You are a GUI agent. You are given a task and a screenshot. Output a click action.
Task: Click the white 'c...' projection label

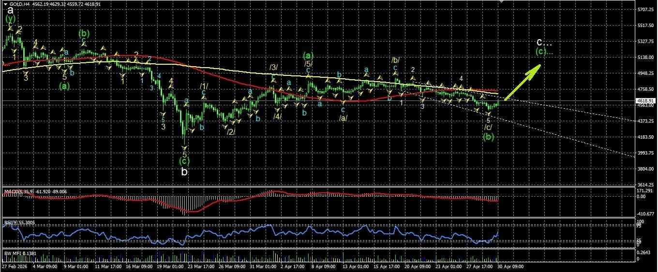(x=544, y=42)
